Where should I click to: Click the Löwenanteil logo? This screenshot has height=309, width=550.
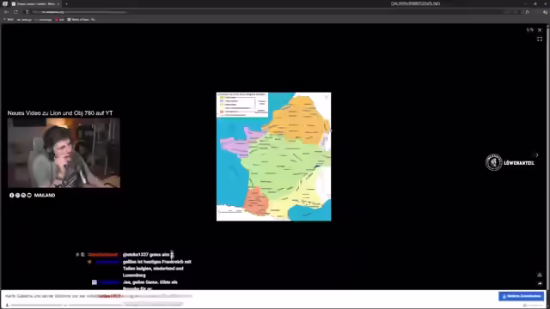click(510, 162)
